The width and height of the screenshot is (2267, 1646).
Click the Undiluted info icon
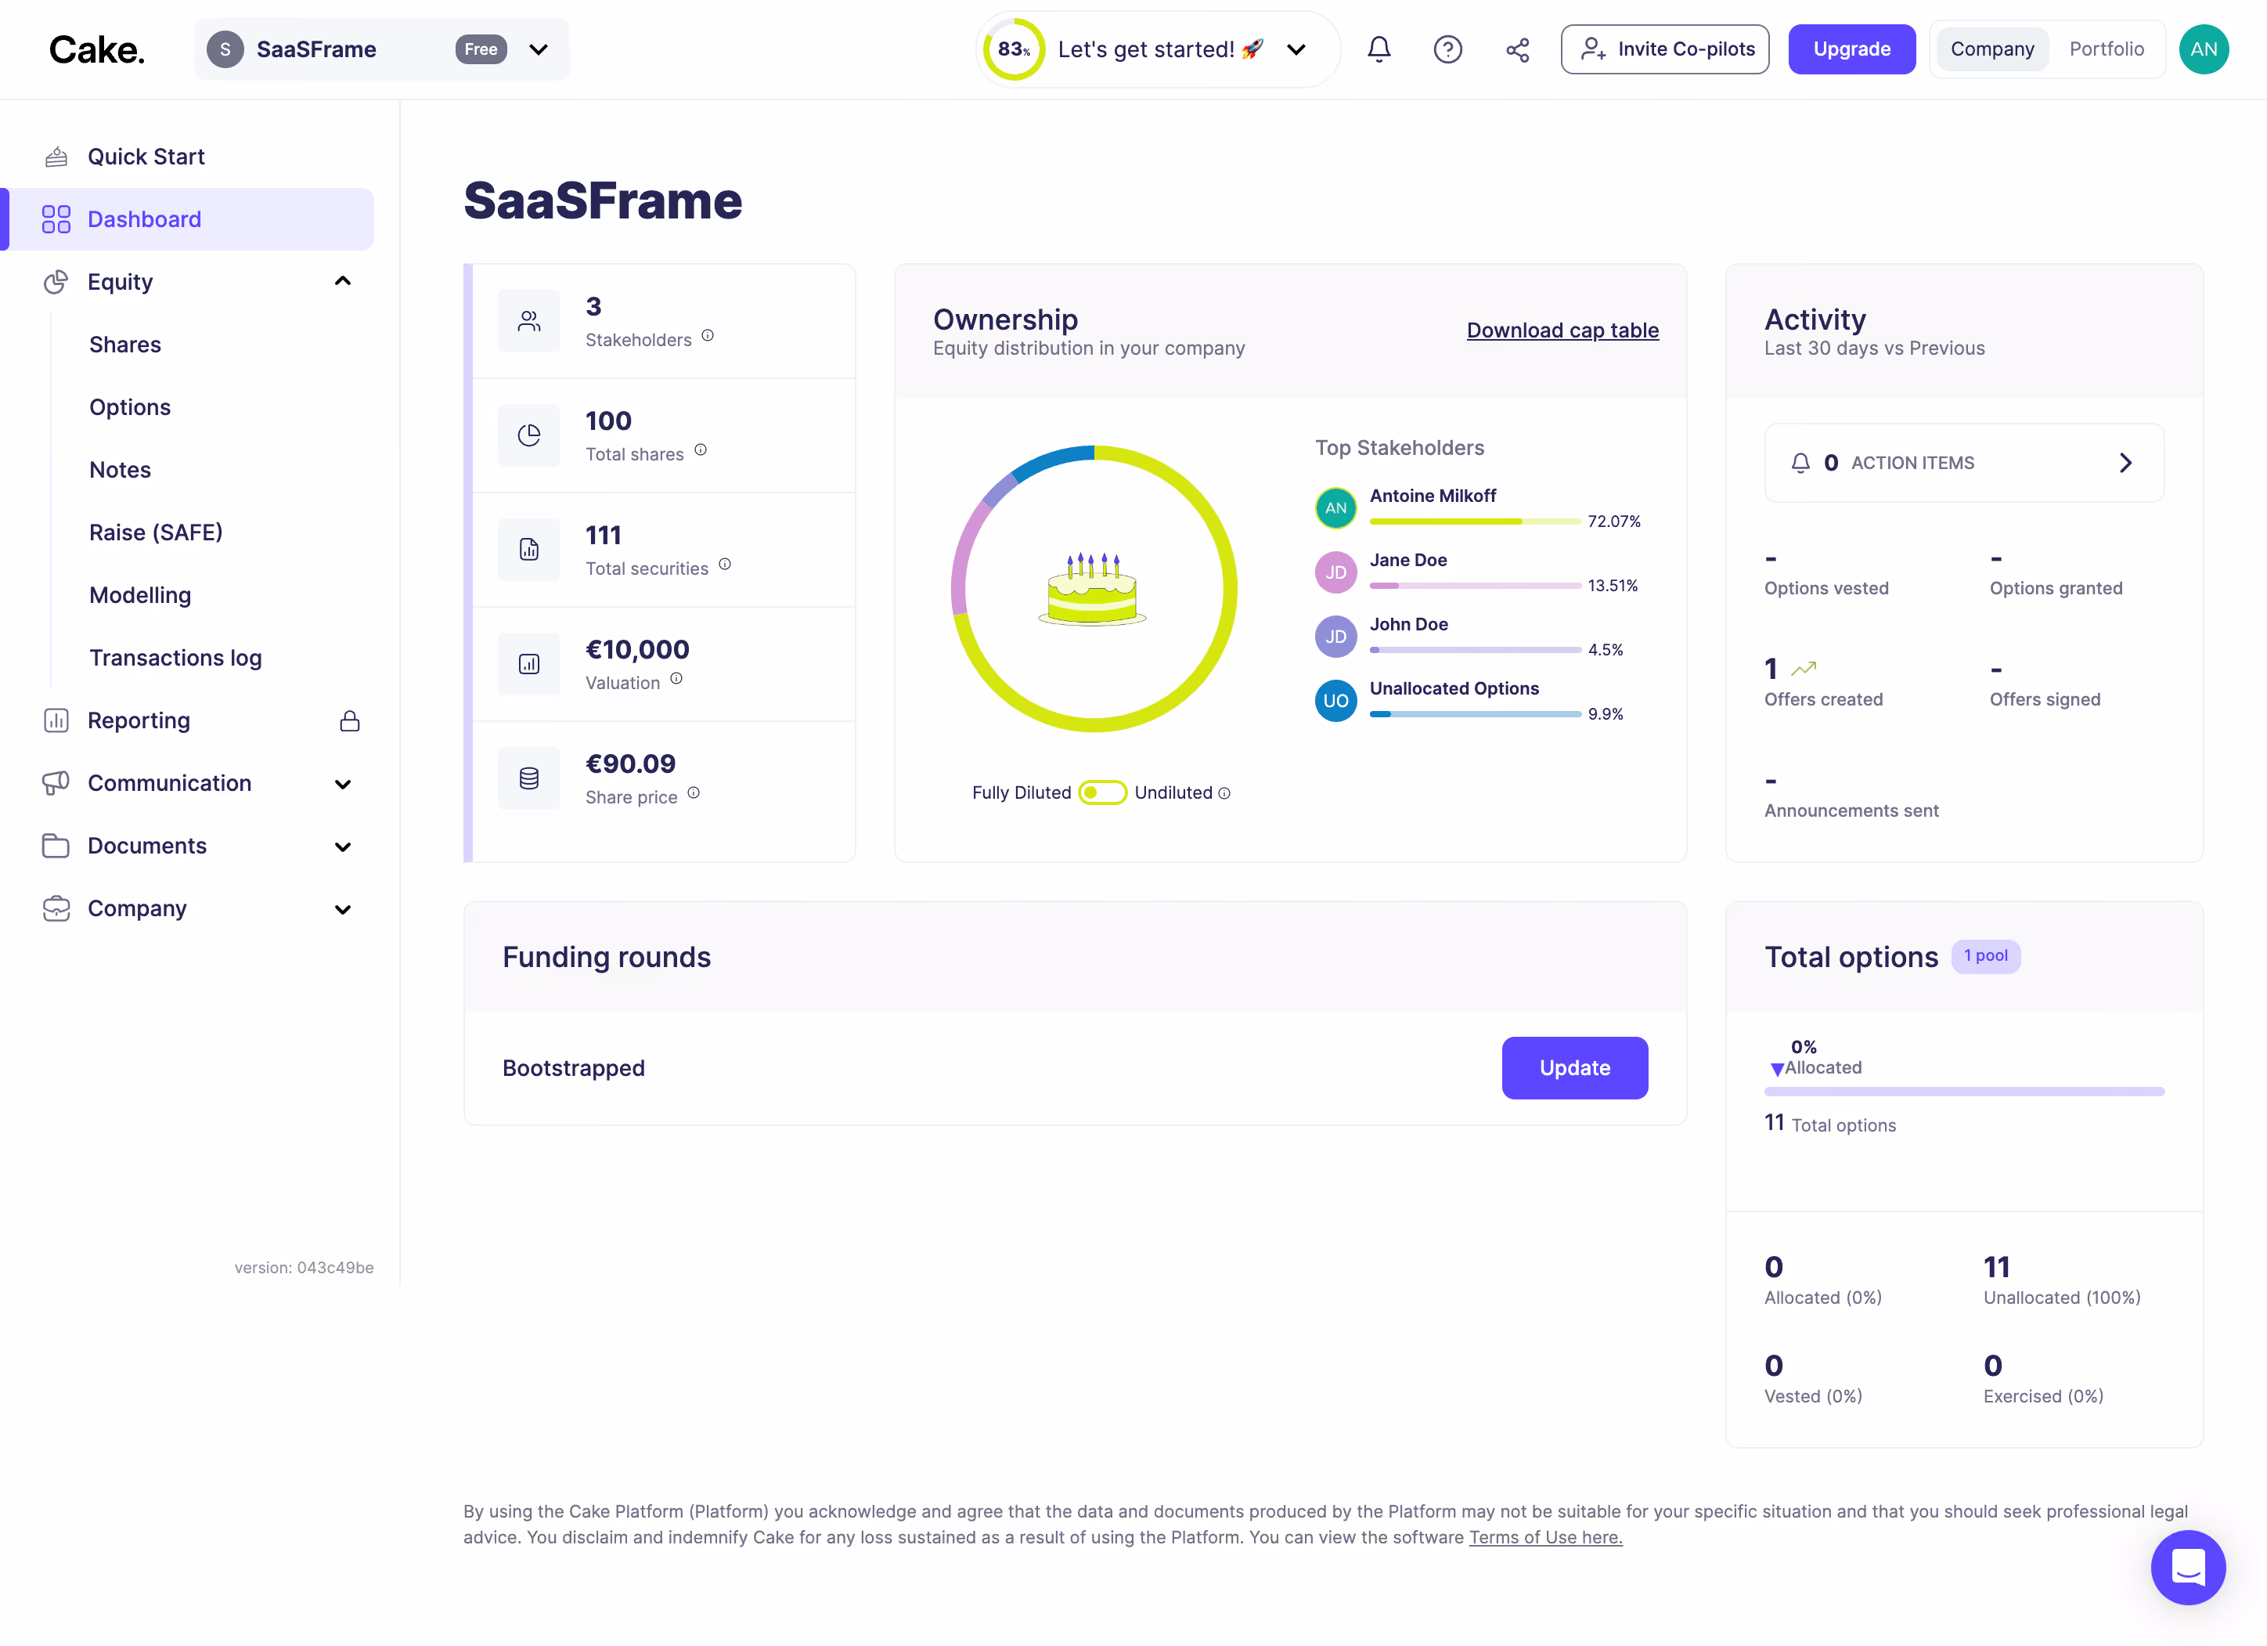coord(1224,794)
